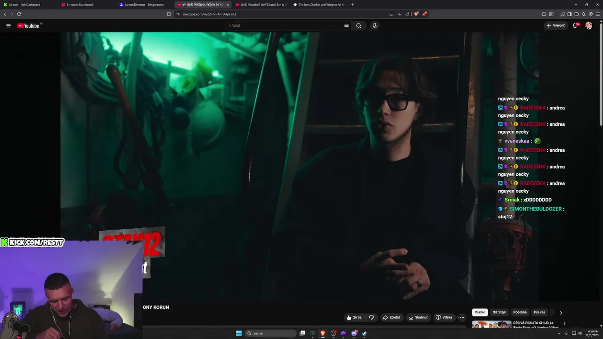
Task: Open Brave Rewards triangle icon
Action: [424, 14]
